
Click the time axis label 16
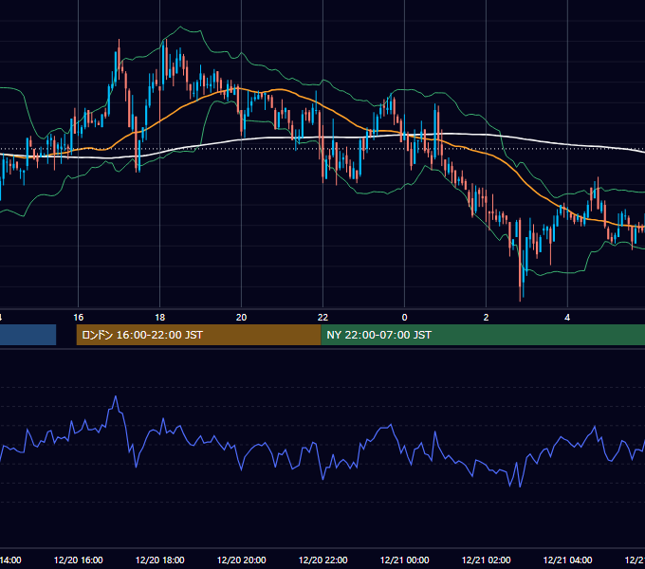point(78,318)
